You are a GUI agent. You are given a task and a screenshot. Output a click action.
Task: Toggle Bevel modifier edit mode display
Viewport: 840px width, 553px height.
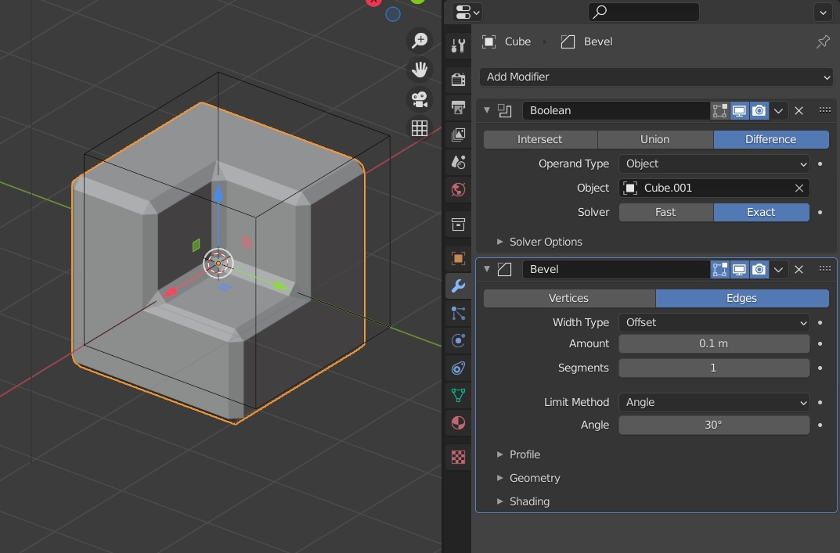point(719,269)
